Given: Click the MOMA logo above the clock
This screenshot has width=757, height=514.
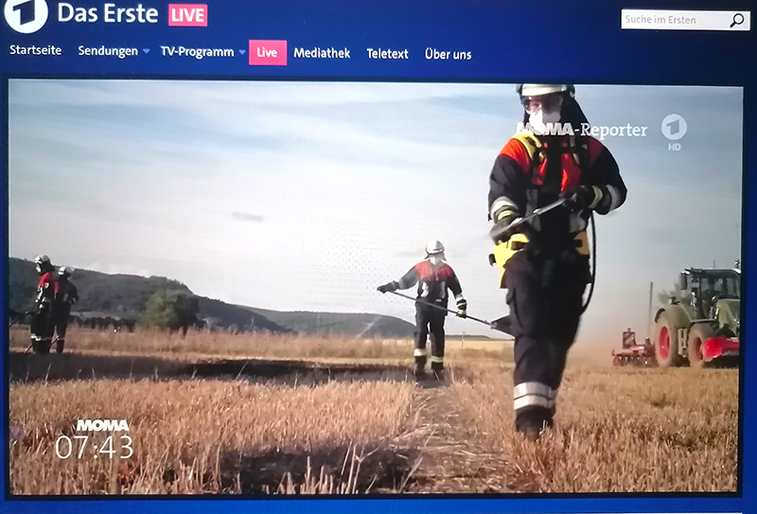Looking at the screenshot, I should tap(103, 426).
